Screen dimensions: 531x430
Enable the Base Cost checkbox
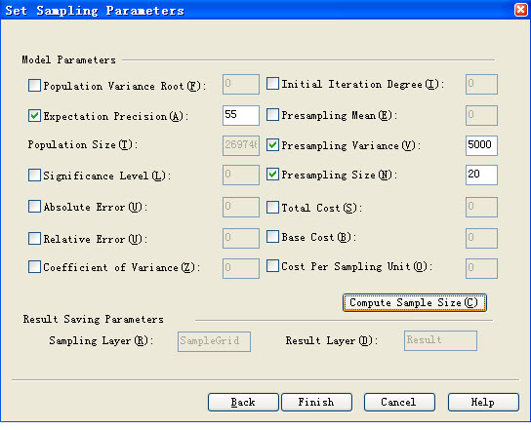click(x=272, y=237)
